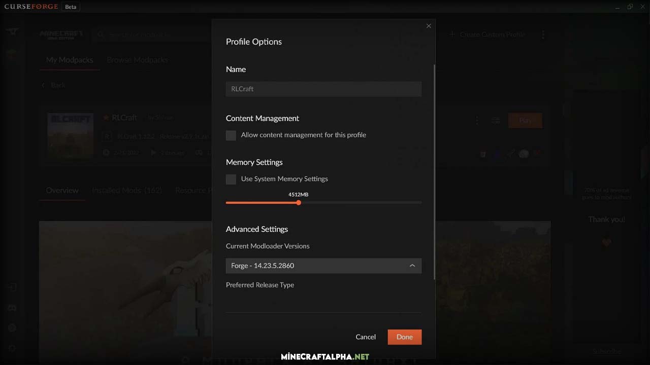The image size is (650, 365).
Task: Open the Minecraft game icon in sidebar
Action: (x=12, y=54)
